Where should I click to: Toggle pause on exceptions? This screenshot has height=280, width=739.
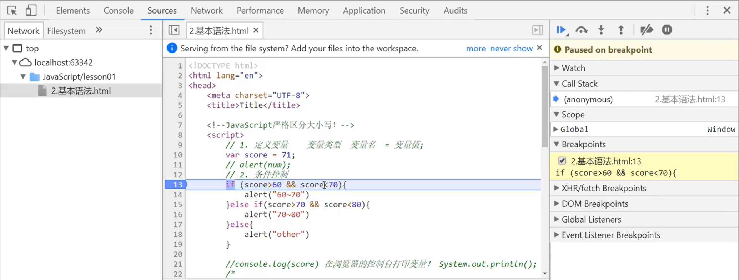coord(667,30)
